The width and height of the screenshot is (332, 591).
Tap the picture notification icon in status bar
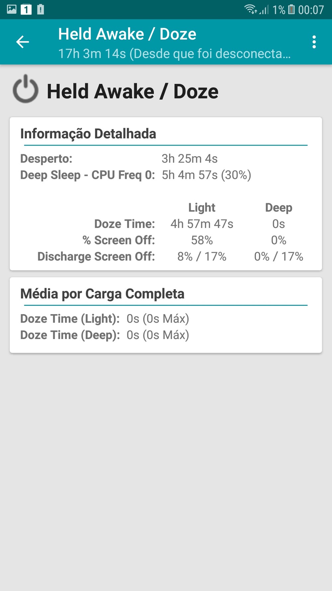click(12, 9)
